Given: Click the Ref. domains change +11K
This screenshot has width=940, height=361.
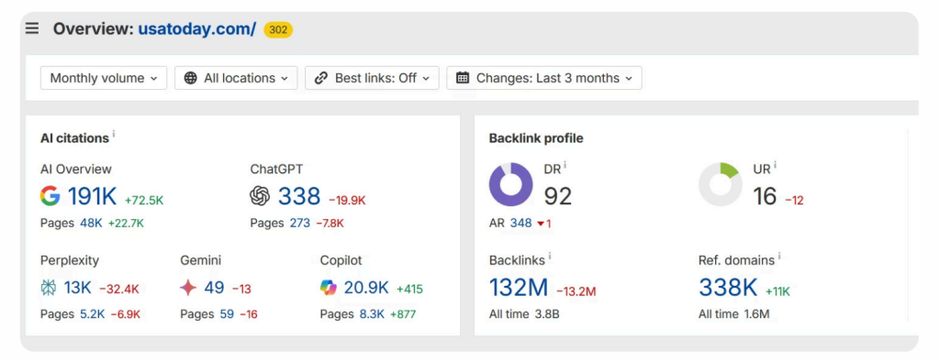Looking at the screenshot, I should pyautogui.click(x=778, y=292).
